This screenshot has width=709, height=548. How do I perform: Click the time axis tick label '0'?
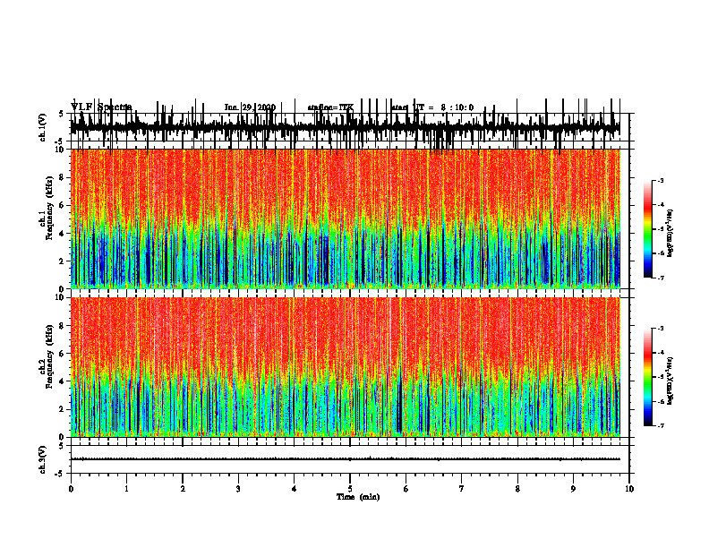71,489
